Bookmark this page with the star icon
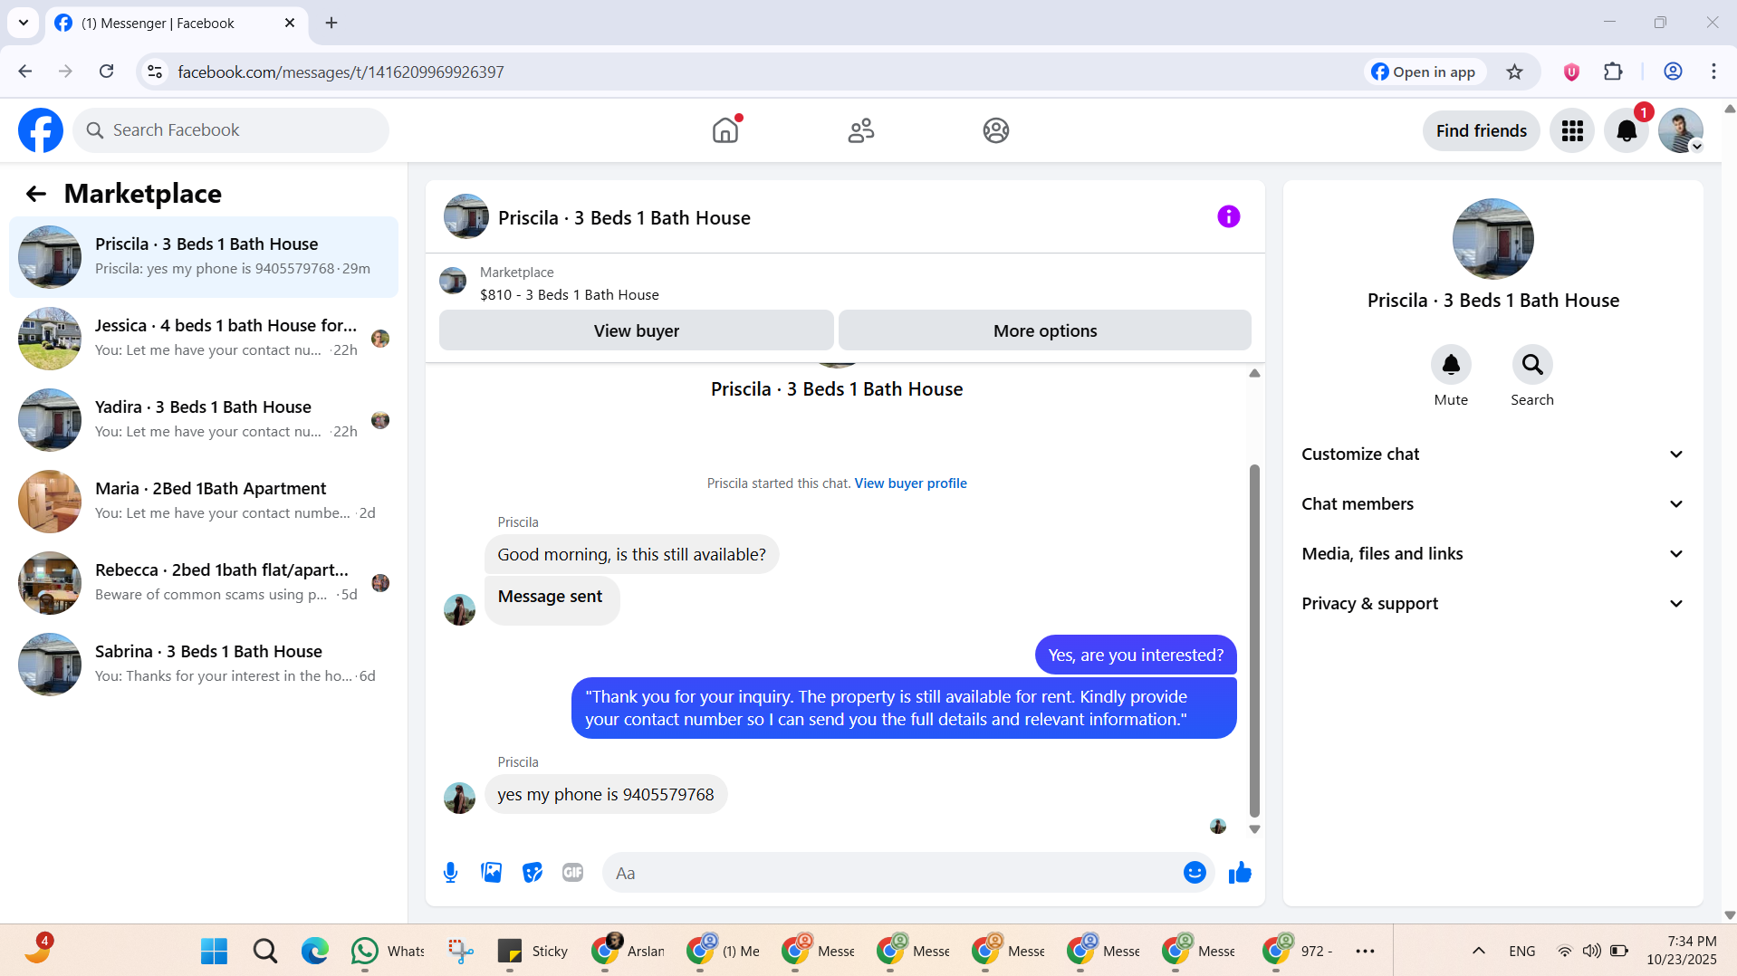Image resolution: width=1737 pixels, height=976 pixels. click(x=1514, y=72)
